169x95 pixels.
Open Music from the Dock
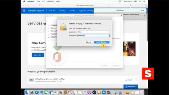[84, 92]
